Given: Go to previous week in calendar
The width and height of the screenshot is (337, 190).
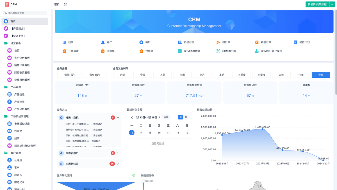Looking at the screenshot, I should [132, 117].
